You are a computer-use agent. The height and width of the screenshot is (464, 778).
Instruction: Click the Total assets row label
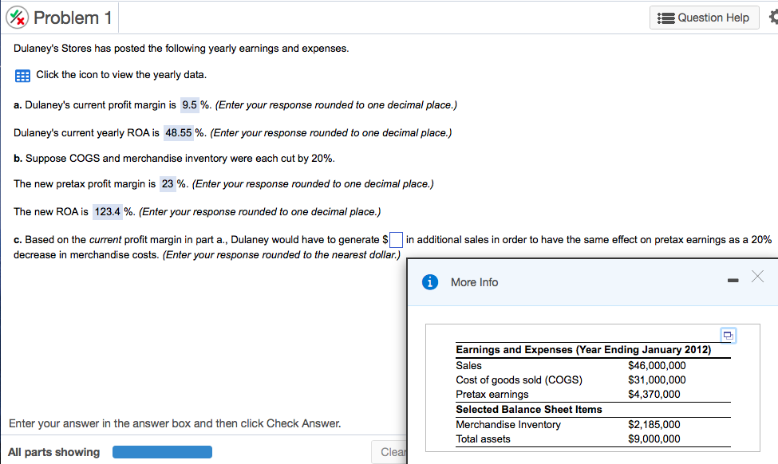click(484, 439)
